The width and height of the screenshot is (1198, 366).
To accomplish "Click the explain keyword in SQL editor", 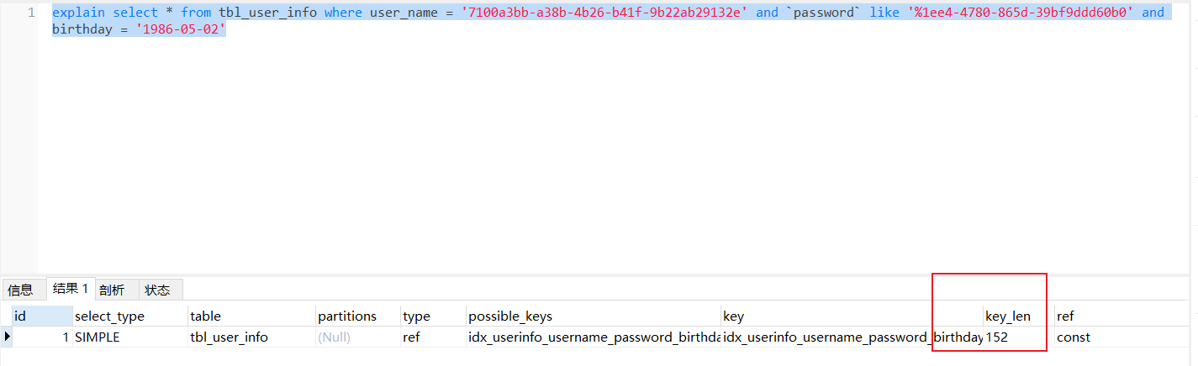I will coord(79,13).
